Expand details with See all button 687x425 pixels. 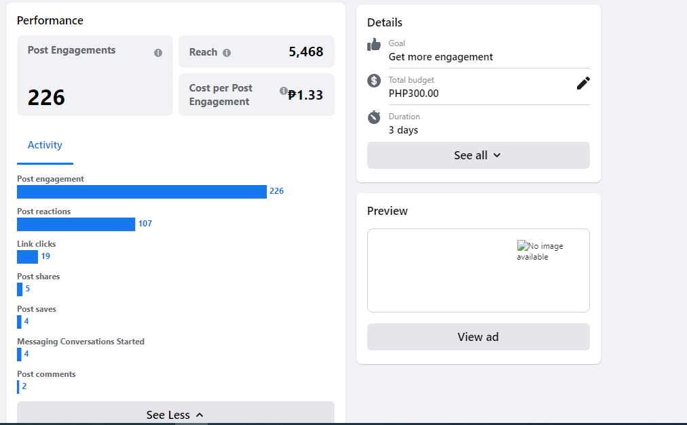click(478, 155)
